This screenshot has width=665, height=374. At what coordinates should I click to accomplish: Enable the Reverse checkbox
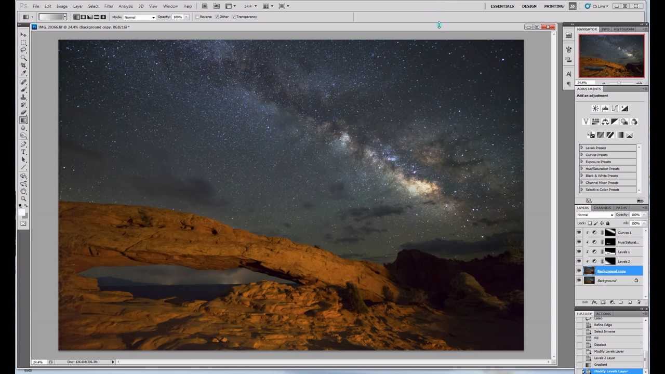point(197,17)
